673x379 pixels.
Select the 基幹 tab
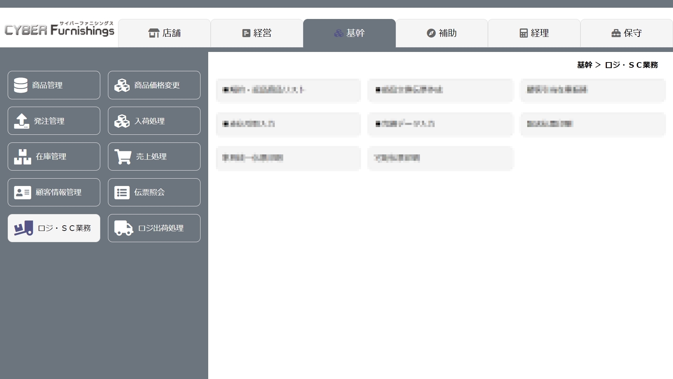click(x=349, y=33)
